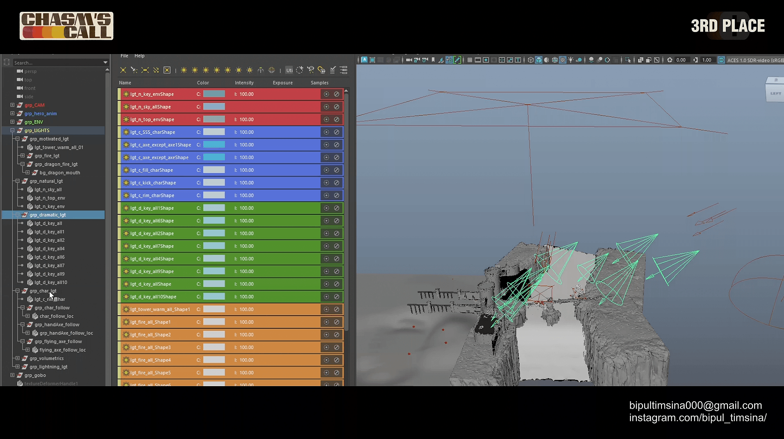The width and height of the screenshot is (784, 439).
Task: Collapse the grp_LIGHTS tree node
Action: coord(12,130)
